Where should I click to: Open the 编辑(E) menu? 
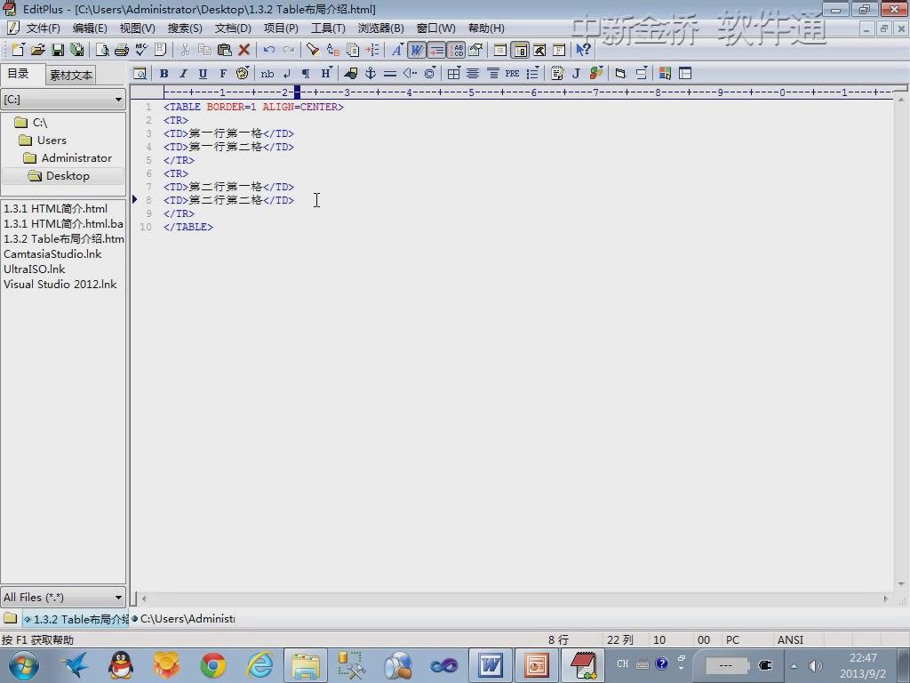pos(90,28)
